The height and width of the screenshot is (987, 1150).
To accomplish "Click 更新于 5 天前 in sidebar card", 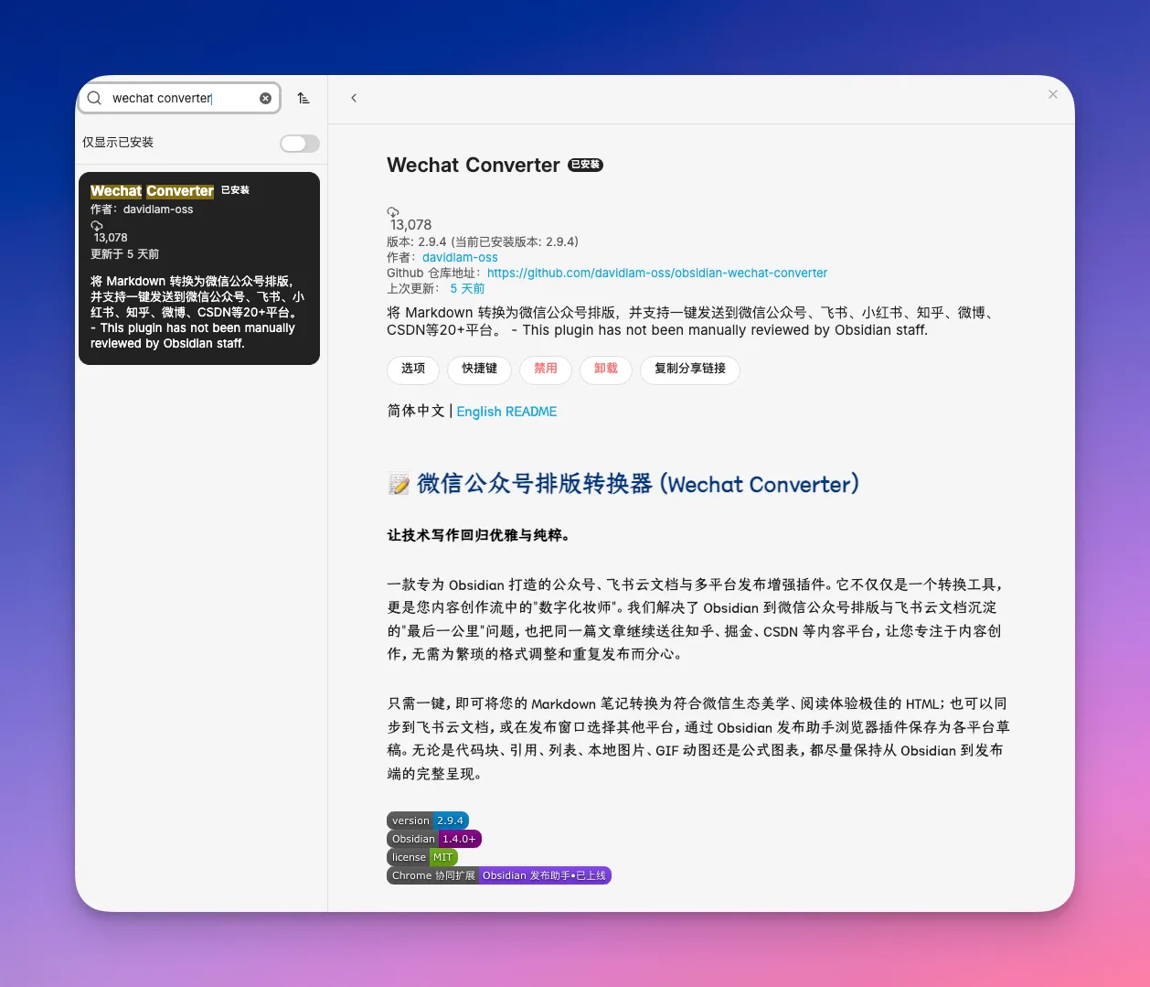I will coord(124,254).
